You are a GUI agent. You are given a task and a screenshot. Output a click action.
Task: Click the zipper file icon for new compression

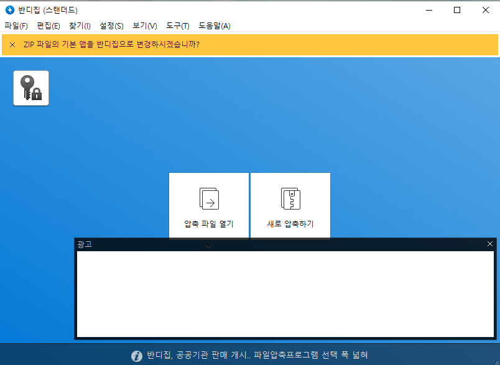[x=290, y=198]
